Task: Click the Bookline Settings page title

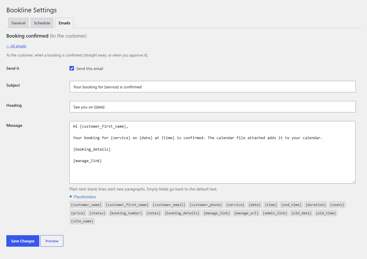Action: 32,10
